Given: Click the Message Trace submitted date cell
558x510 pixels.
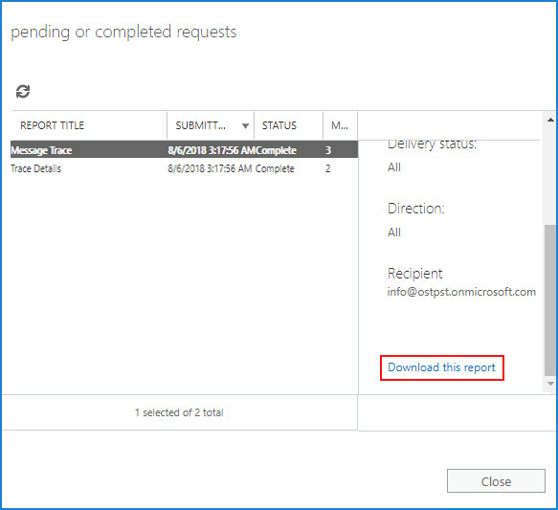Looking at the screenshot, I should coord(212,150).
